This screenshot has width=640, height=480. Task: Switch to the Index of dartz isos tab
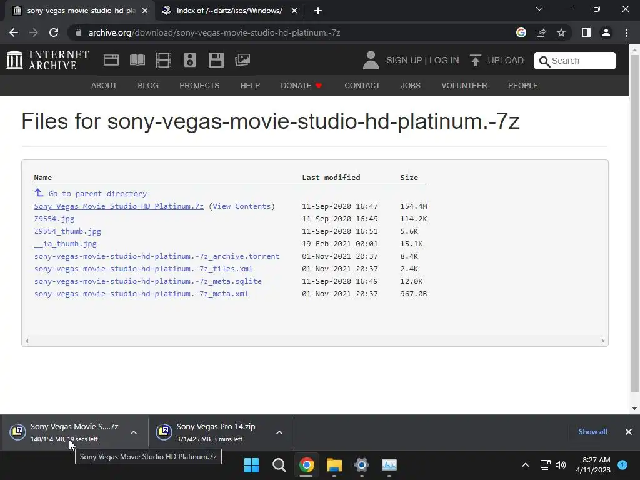(x=230, y=11)
